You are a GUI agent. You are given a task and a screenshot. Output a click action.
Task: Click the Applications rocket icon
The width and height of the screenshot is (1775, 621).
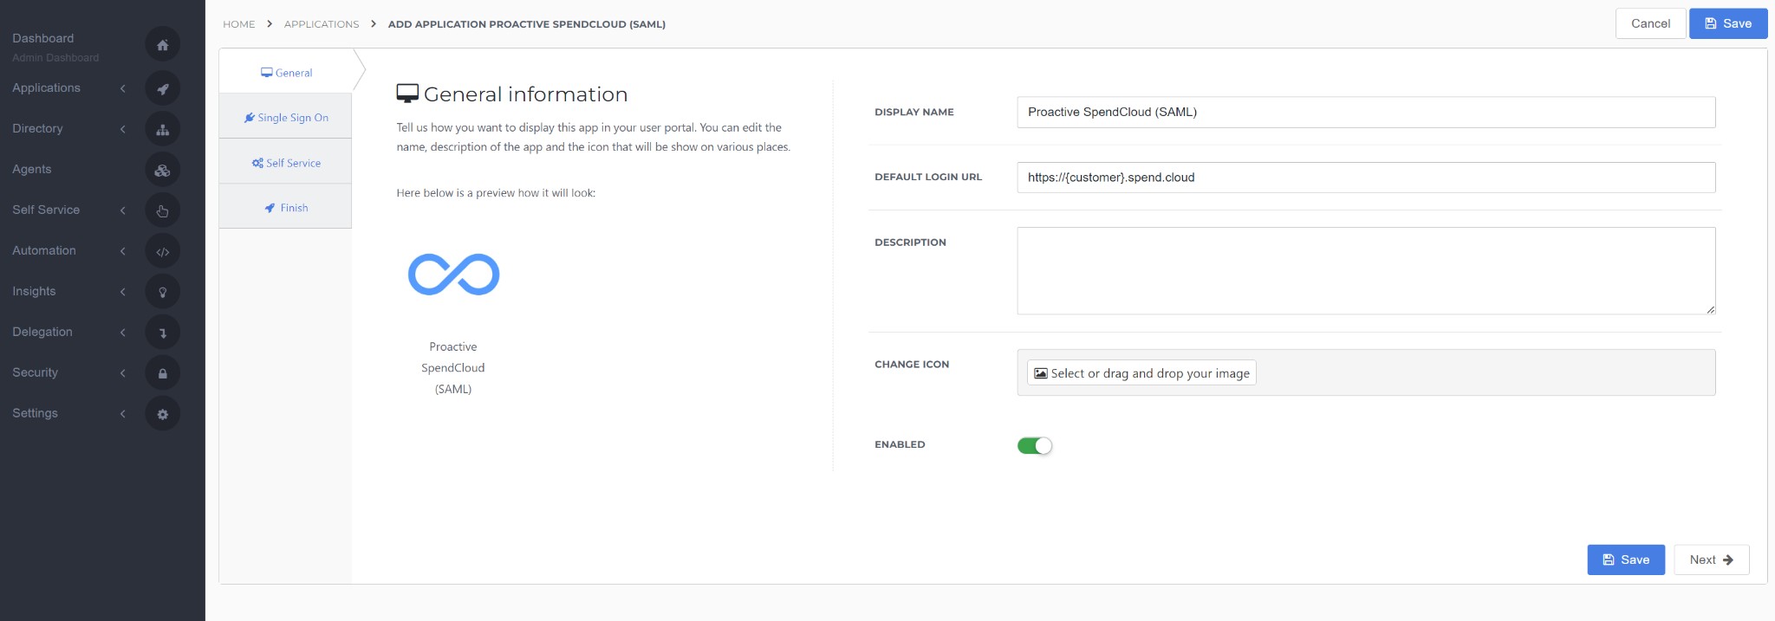click(162, 88)
